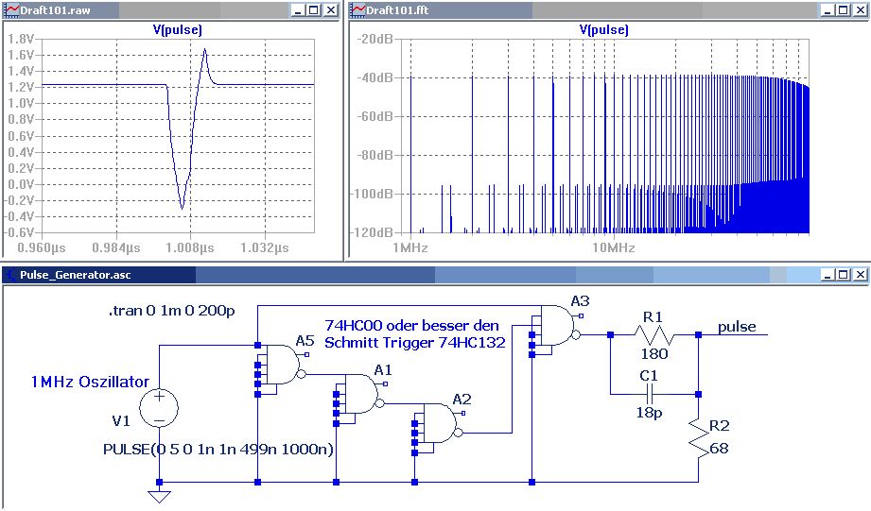The width and height of the screenshot is (871, 511).
Task: Click the 0.960µs time axis label
Action: pyautogui.click(x=42, y=247)
